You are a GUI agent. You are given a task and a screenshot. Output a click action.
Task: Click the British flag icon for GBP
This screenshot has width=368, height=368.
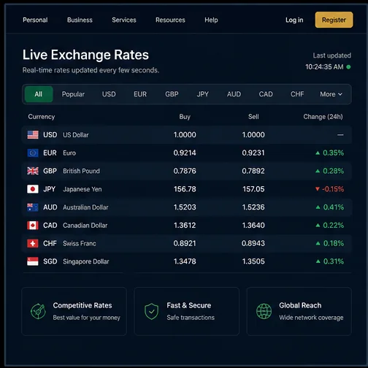tap(33, 171)
